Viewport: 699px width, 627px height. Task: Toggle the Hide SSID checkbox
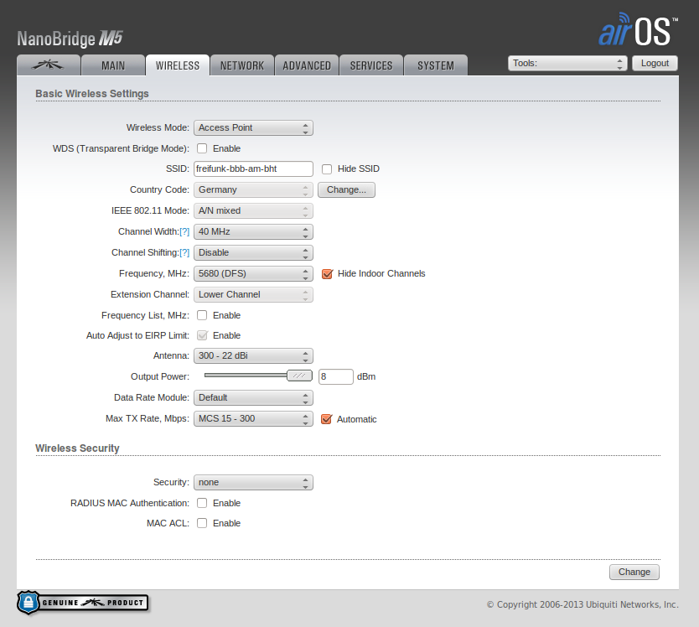[x=327, y=168]
